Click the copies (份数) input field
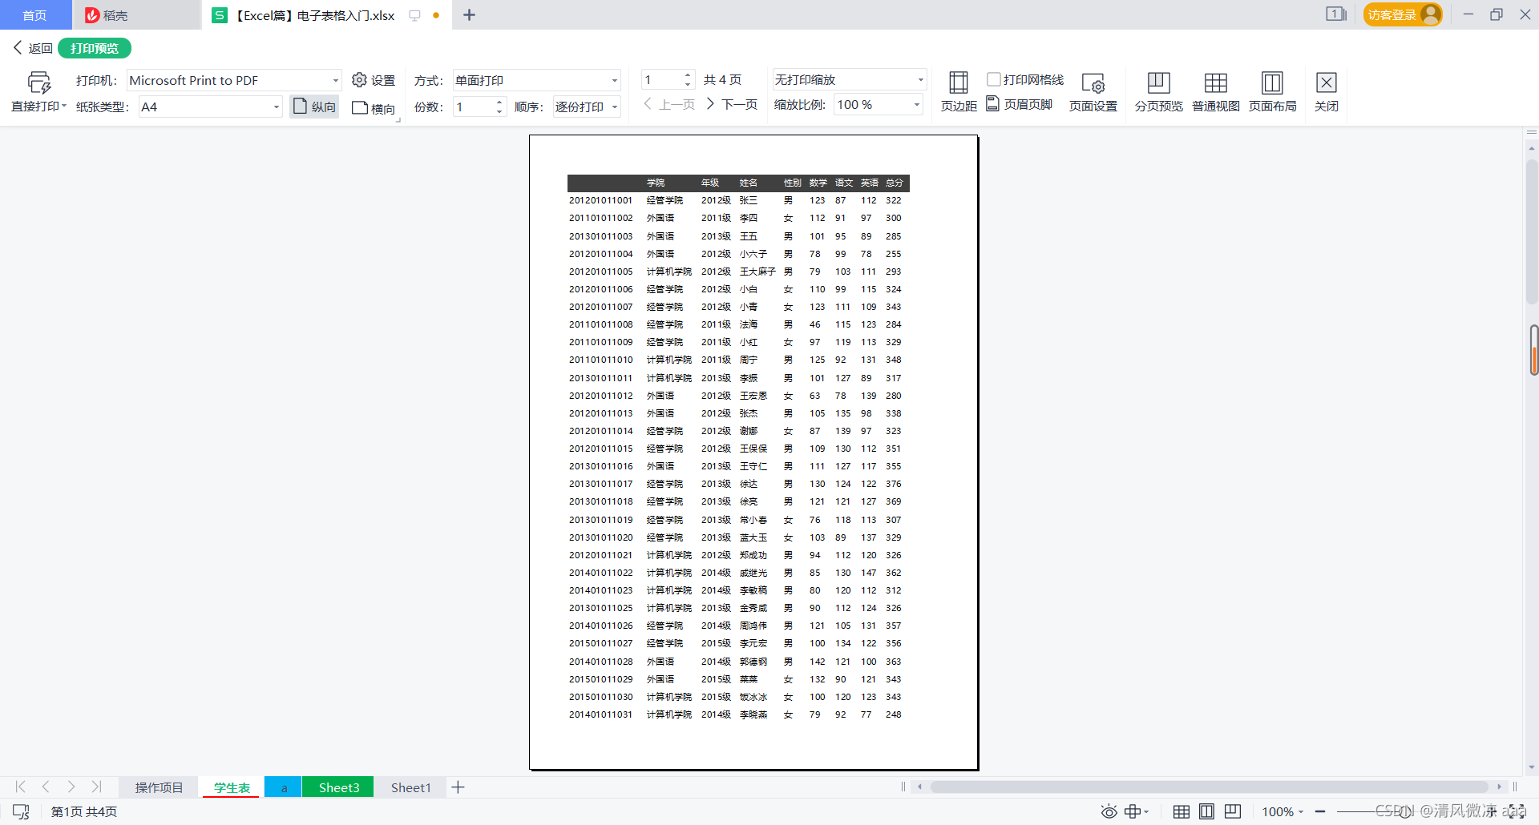 [x=474, y=107]
